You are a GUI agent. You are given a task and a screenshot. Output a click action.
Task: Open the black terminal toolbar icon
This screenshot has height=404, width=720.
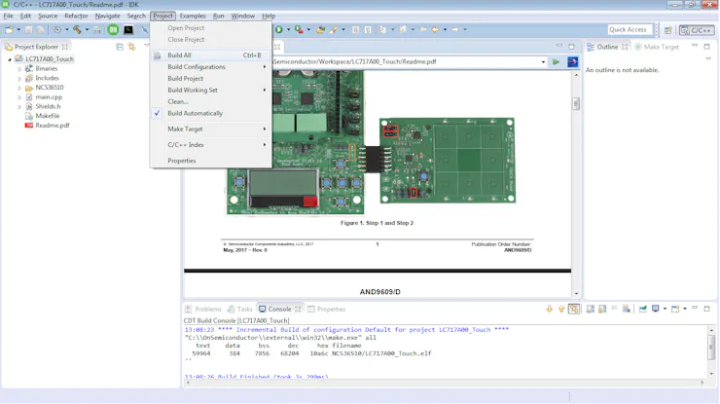click(x=128, y=30)
